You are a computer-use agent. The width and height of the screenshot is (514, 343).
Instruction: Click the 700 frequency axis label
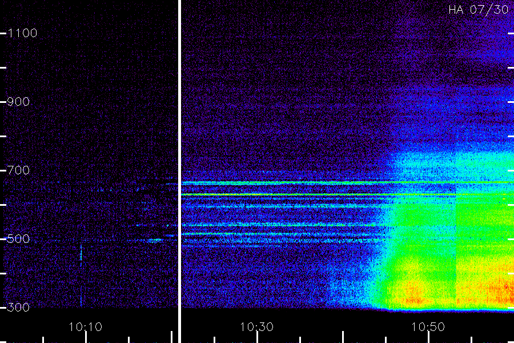point(18,170)
